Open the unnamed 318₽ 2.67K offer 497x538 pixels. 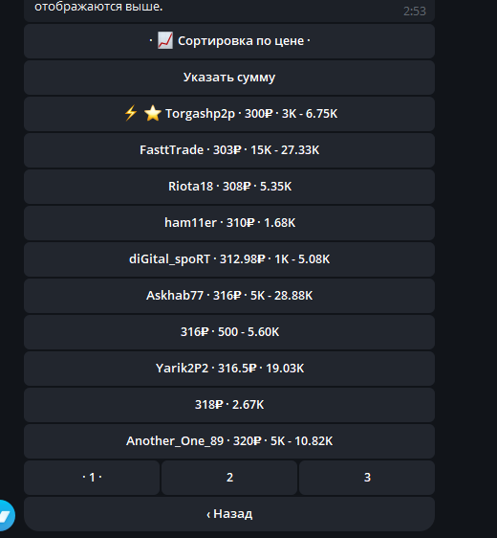[x=229, y=405]
